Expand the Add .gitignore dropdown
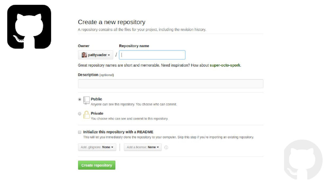329x185 pixels. click(x=97, y=147)
